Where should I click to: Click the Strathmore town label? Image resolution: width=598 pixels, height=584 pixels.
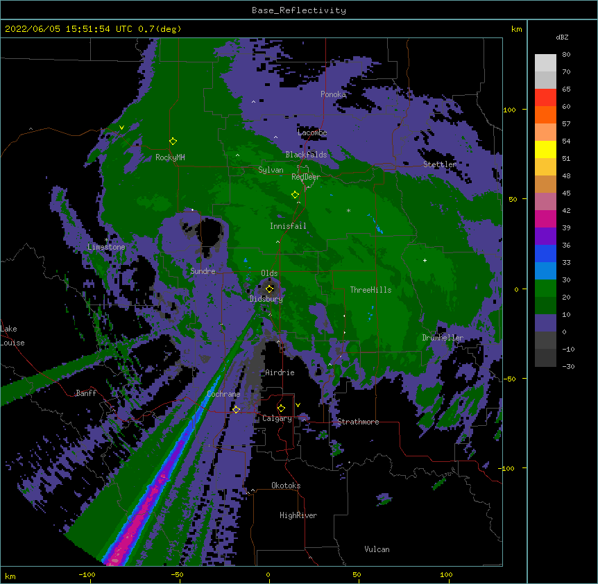click(x=358, y=422)
